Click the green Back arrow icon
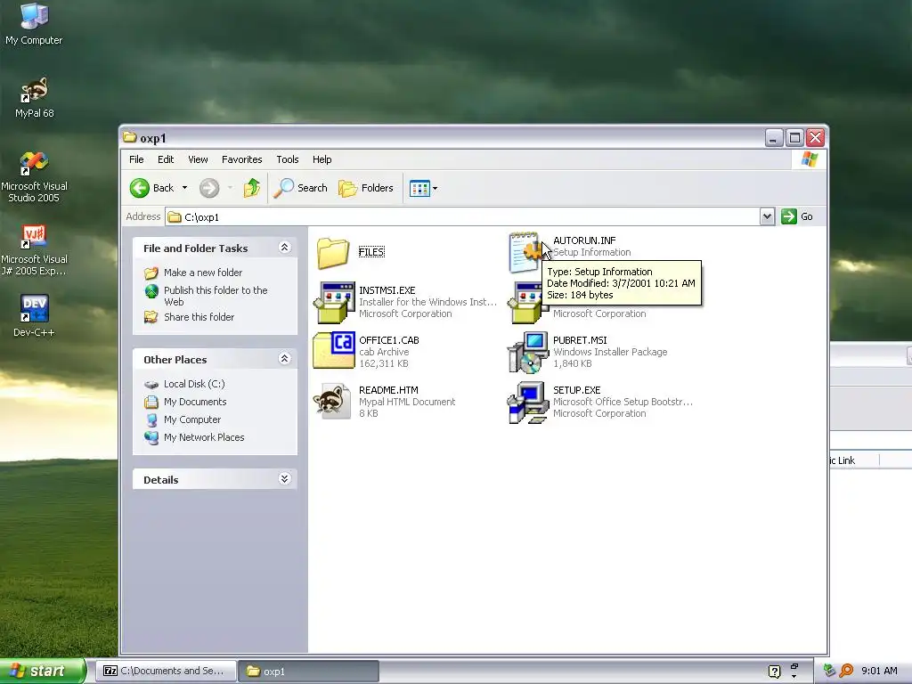This screenshot has height=684, width=912. point(140,188)
